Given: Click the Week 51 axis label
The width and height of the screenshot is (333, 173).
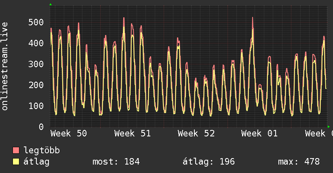Looking at the screenshot, I should tap(133, 134).
